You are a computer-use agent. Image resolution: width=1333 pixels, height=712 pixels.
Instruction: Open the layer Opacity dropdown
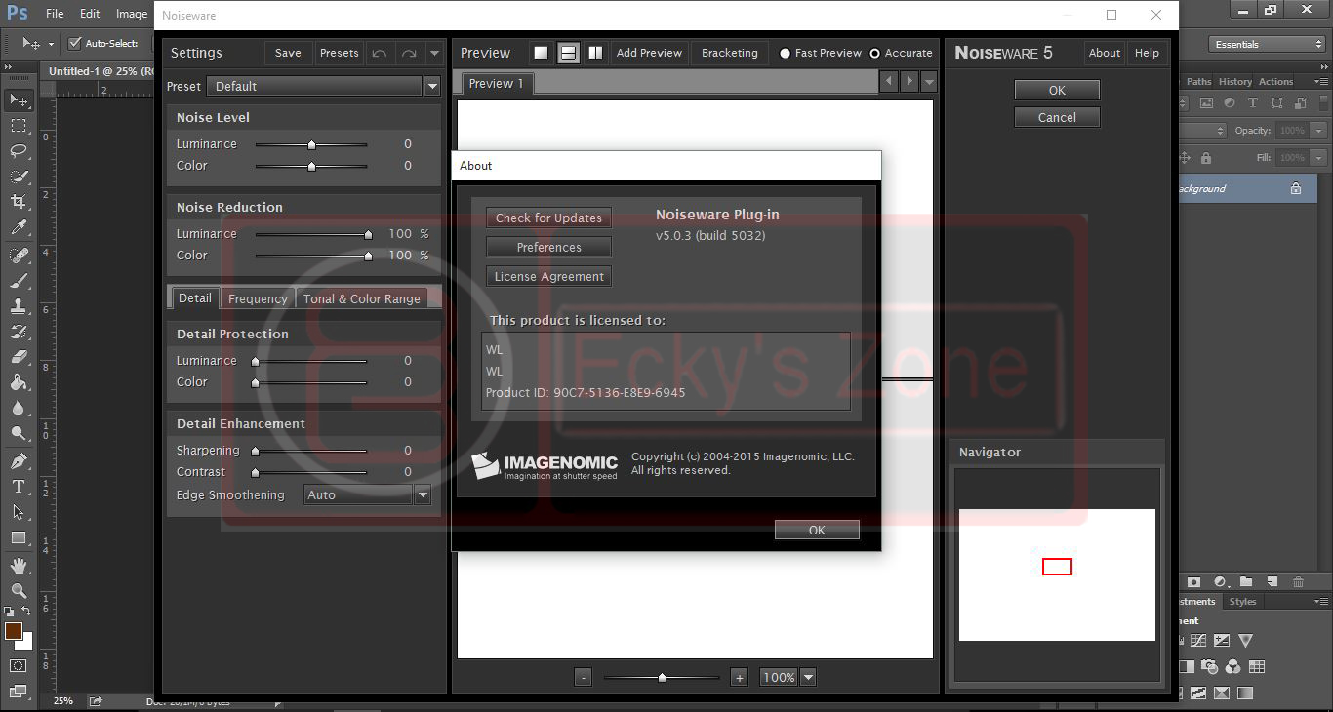point(1319,130)
